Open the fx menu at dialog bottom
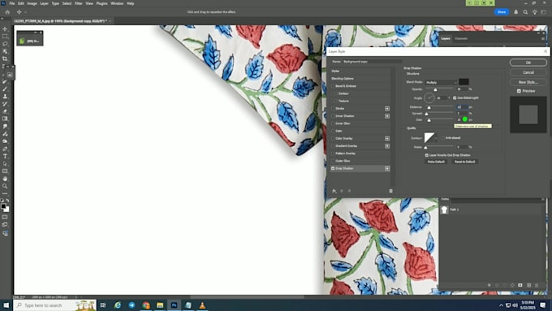This screenshot has height=311, width=552. click(334, 191)
